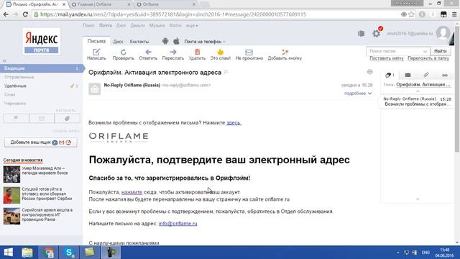Click the Проверить refresh mail icon
460x259 pixels.
click(x=123, y=52)
